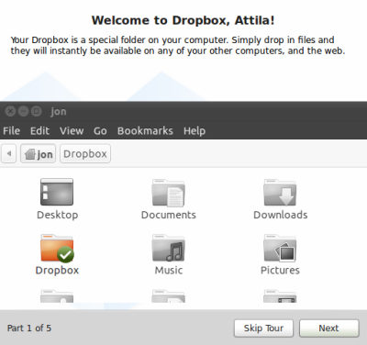Click the partially visible bottom-right video folder
Screen dimensions: 367x345
[280, 296]
